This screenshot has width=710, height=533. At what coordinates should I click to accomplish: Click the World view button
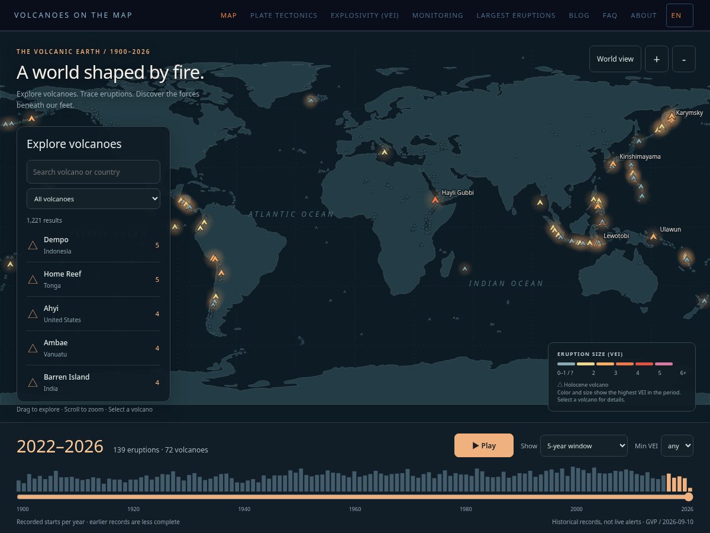tap(615, 59)
